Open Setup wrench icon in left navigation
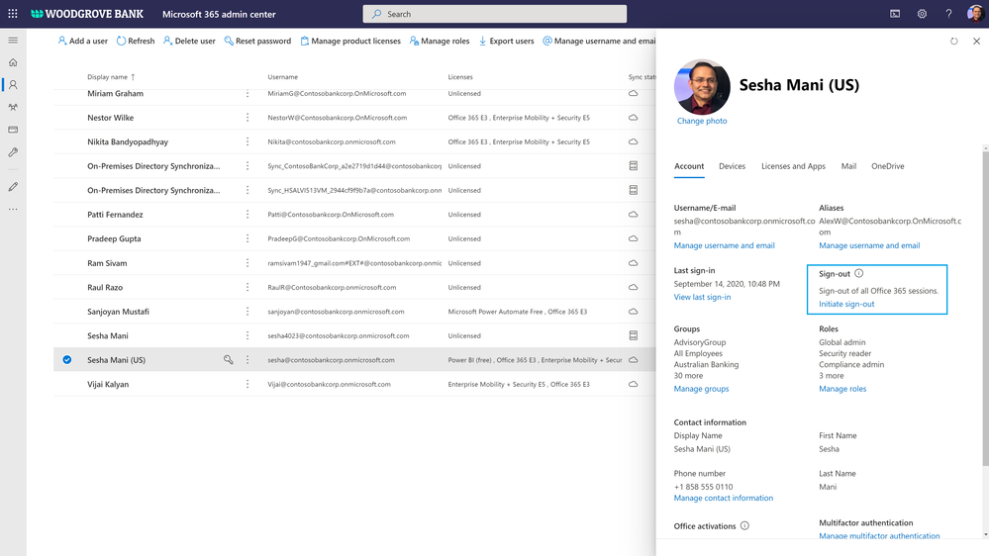Image resolution: width=989 pixels, height=556 pixels. pos(13,152)
